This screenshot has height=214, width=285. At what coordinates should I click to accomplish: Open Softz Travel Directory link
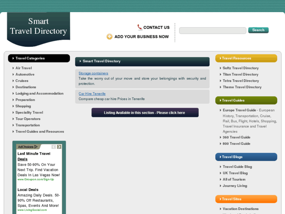point(241,68)
